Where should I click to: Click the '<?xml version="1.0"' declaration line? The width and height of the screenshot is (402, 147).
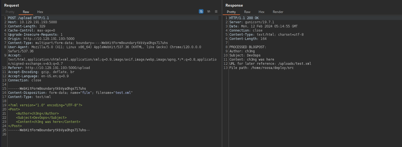[x=45, y=105]
